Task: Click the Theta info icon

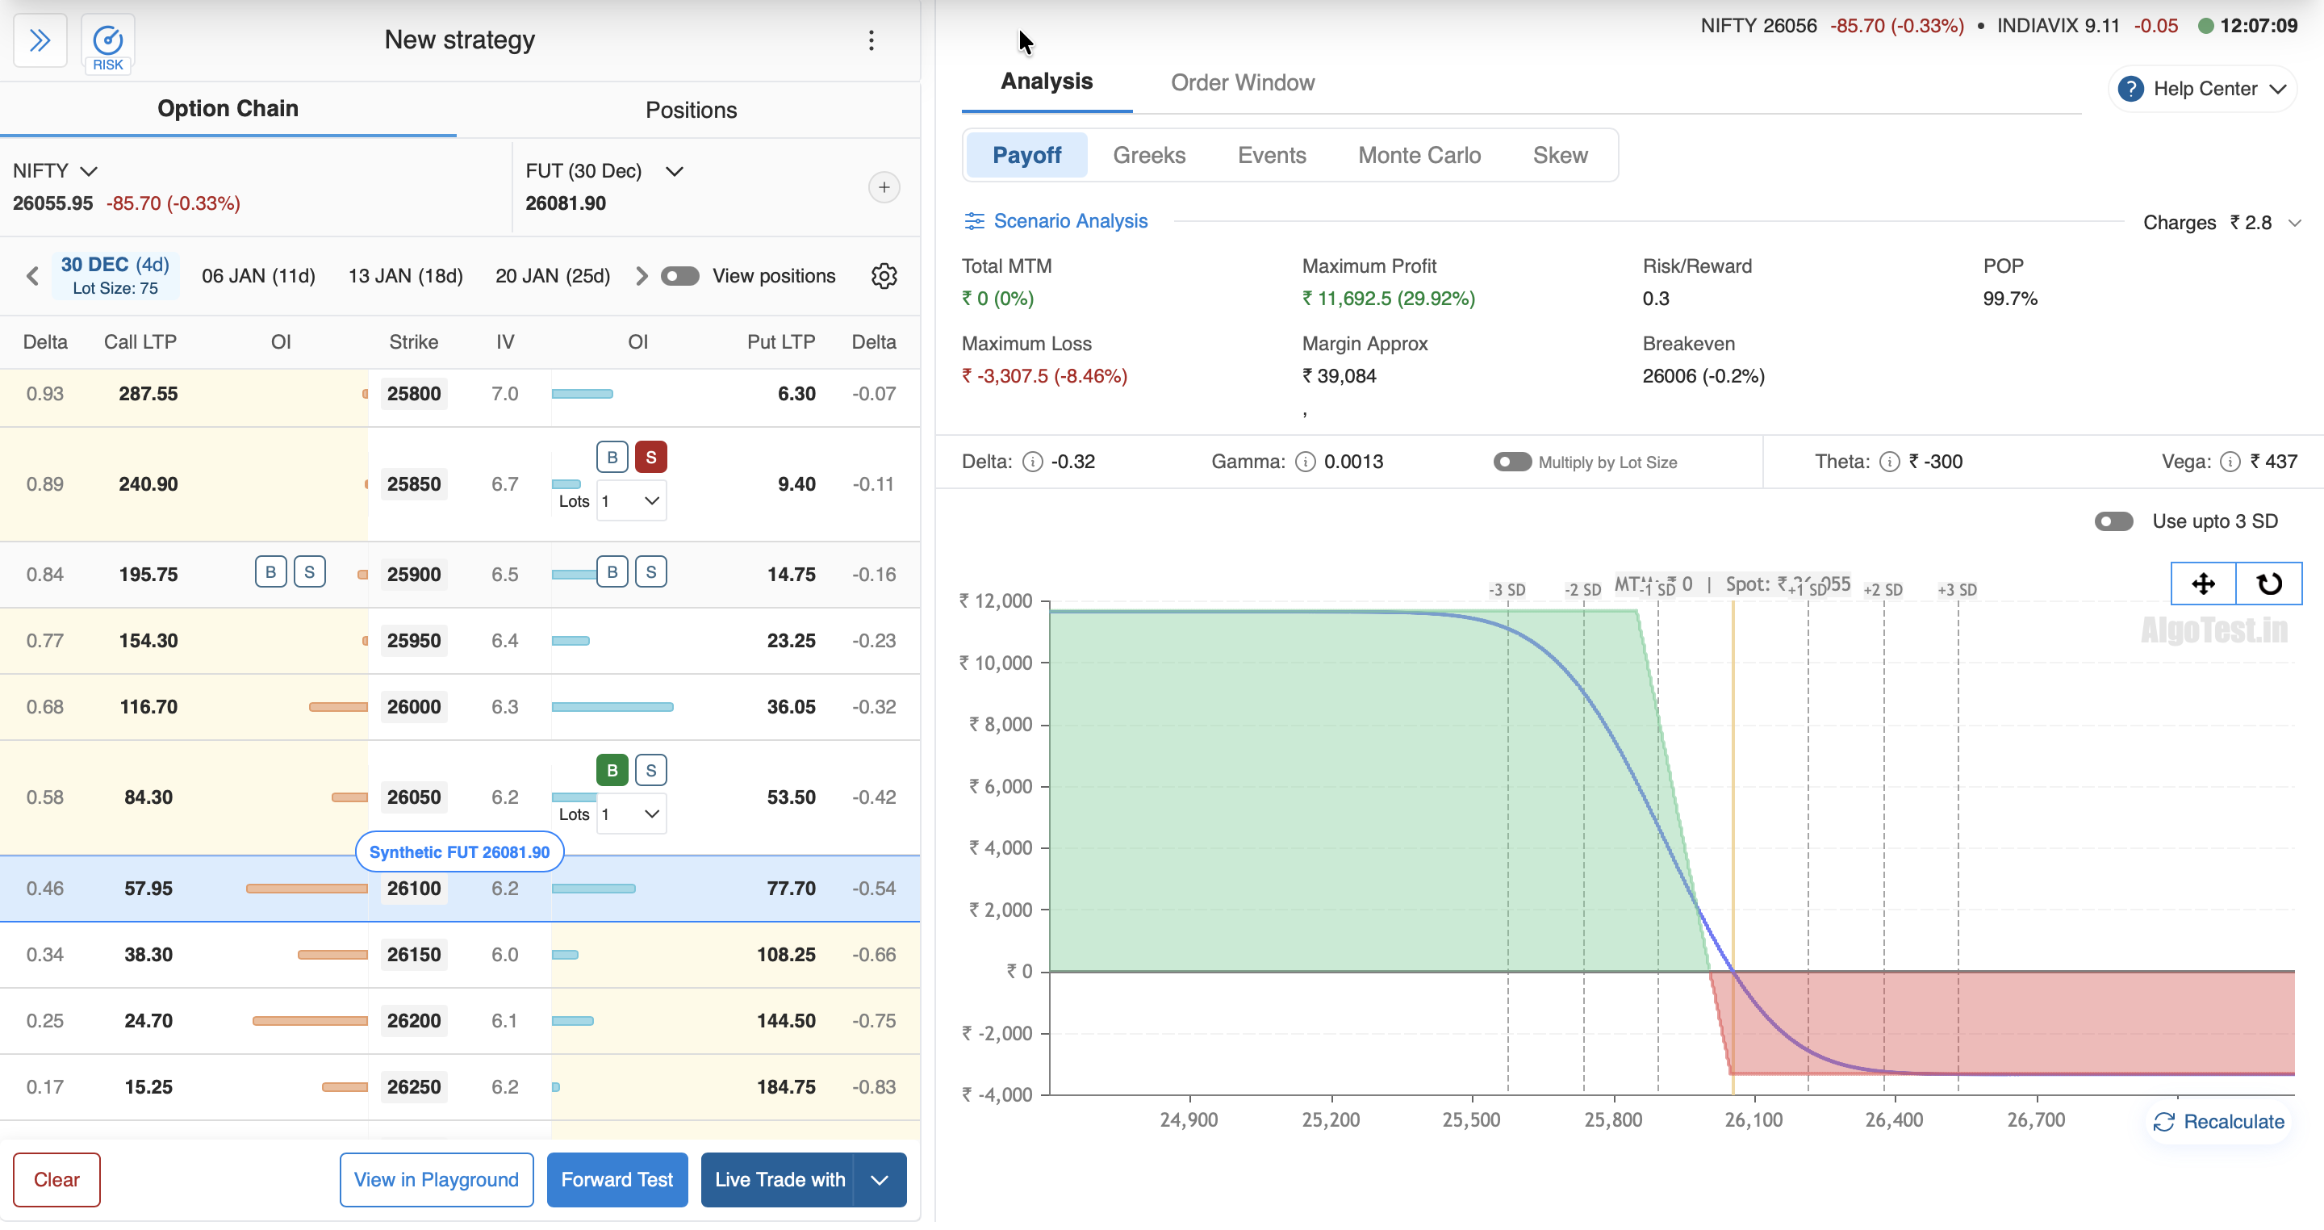Action: (x=1888, y=462)
